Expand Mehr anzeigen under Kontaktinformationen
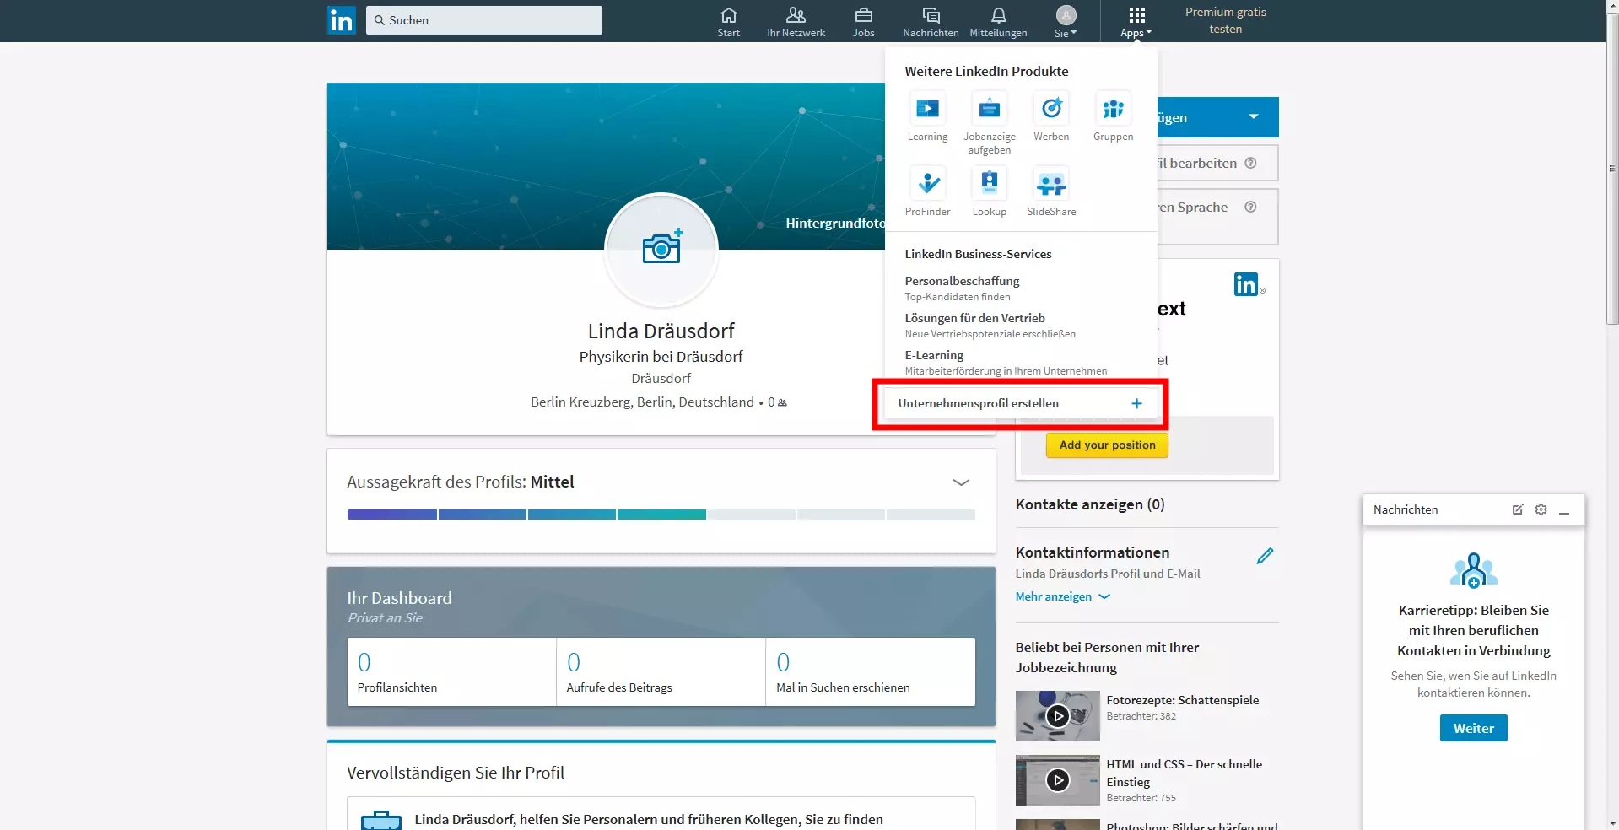Image resolution: width=1619 pixels, height=830 pixels. pyautogui.click(x=1062, y=596)
